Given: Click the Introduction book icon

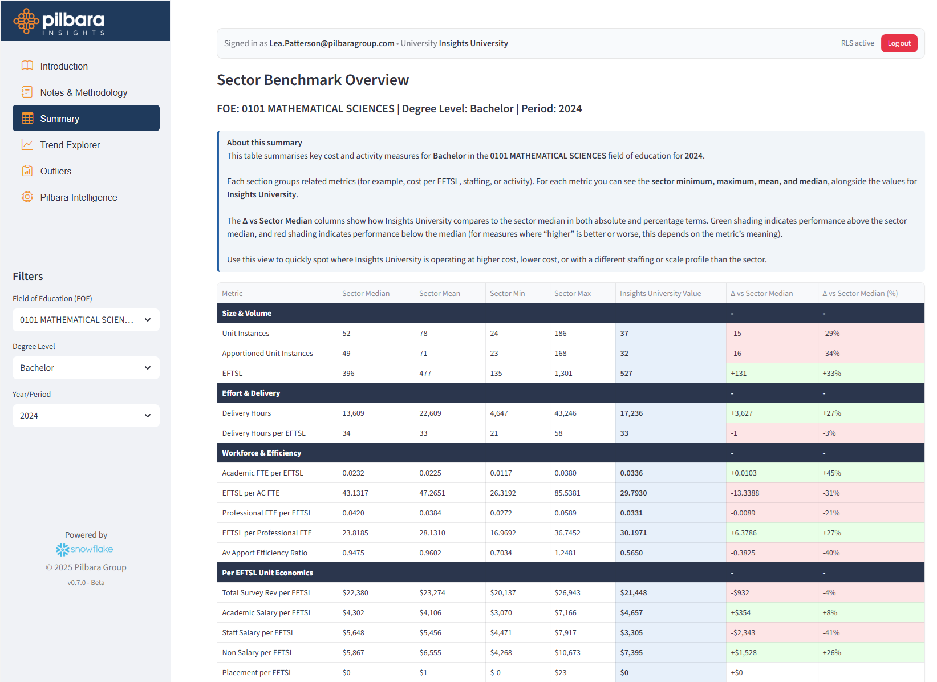Looking at the screenshot, I should [x=27, y=66].
